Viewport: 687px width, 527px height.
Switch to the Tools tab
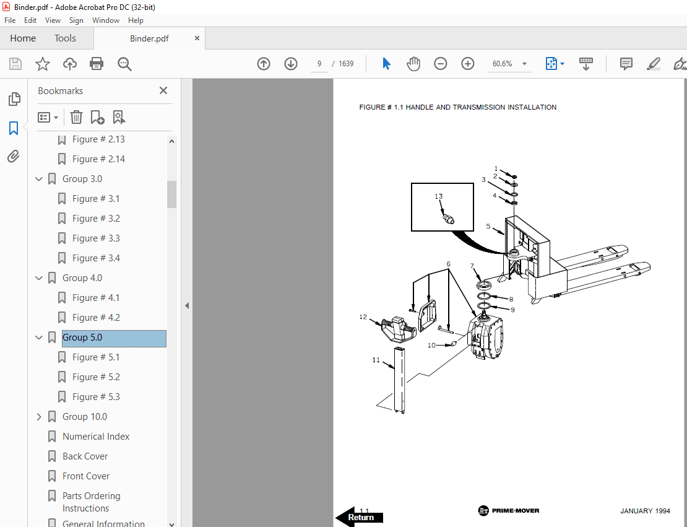tap(65, 38)
